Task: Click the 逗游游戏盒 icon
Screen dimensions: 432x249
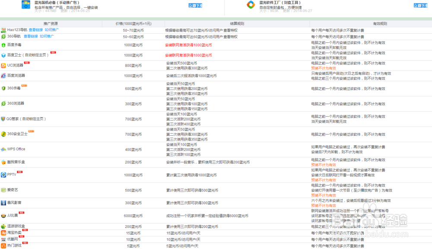Action: [x=3, y=227]
